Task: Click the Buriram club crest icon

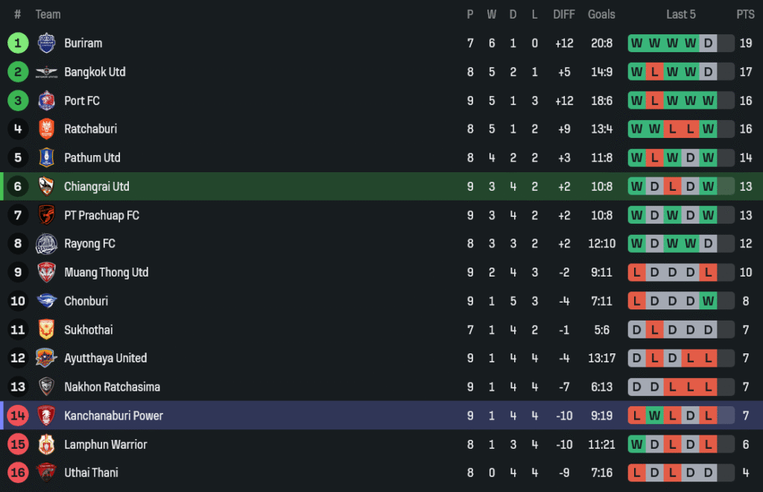Action: point(46,43)
